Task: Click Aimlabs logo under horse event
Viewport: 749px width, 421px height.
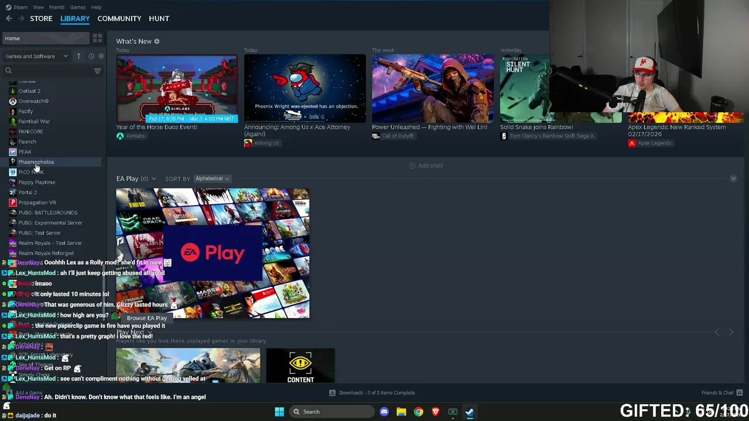Action: point(120,136)
